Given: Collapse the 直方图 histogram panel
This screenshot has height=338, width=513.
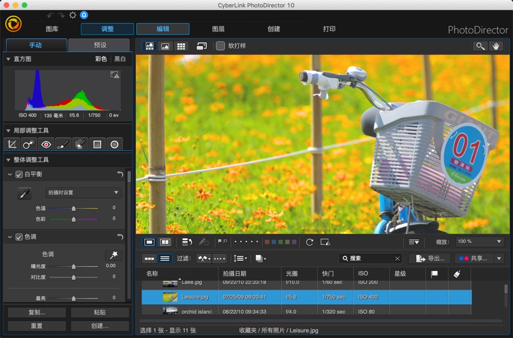Looking at the screenshot, I should pyautogui.click(x=7, y=59).
